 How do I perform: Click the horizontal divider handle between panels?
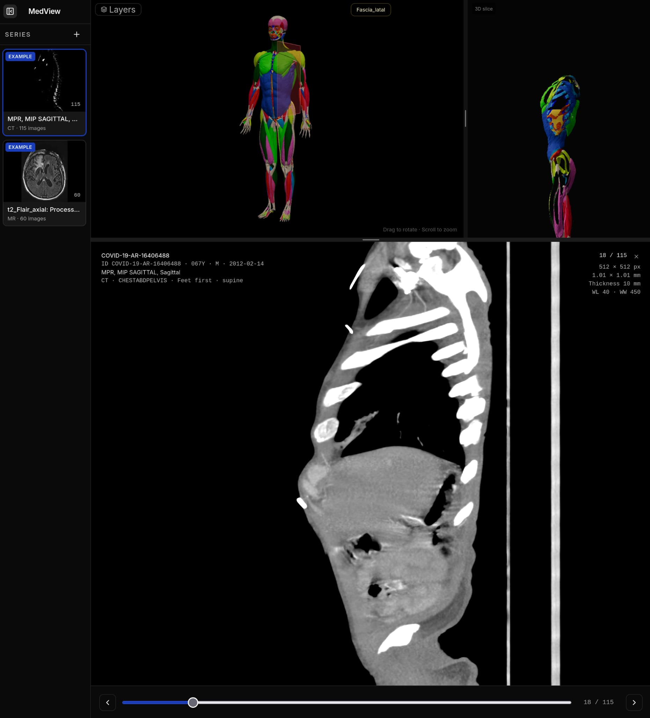371,240
